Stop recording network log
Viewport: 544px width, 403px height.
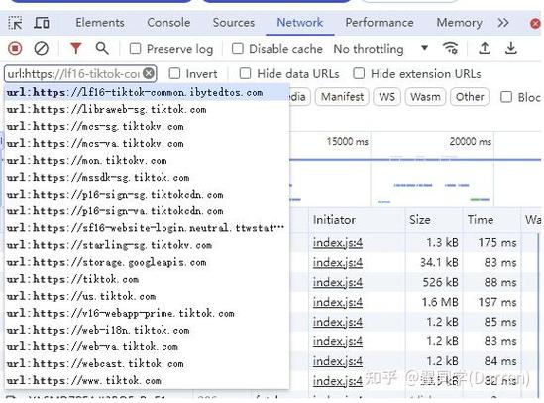point(15,48)
